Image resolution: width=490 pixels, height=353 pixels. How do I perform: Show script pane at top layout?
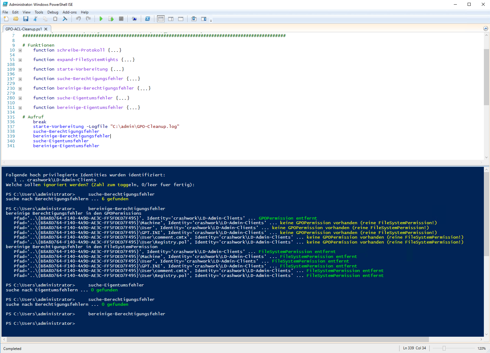click(x=161, y=19)
